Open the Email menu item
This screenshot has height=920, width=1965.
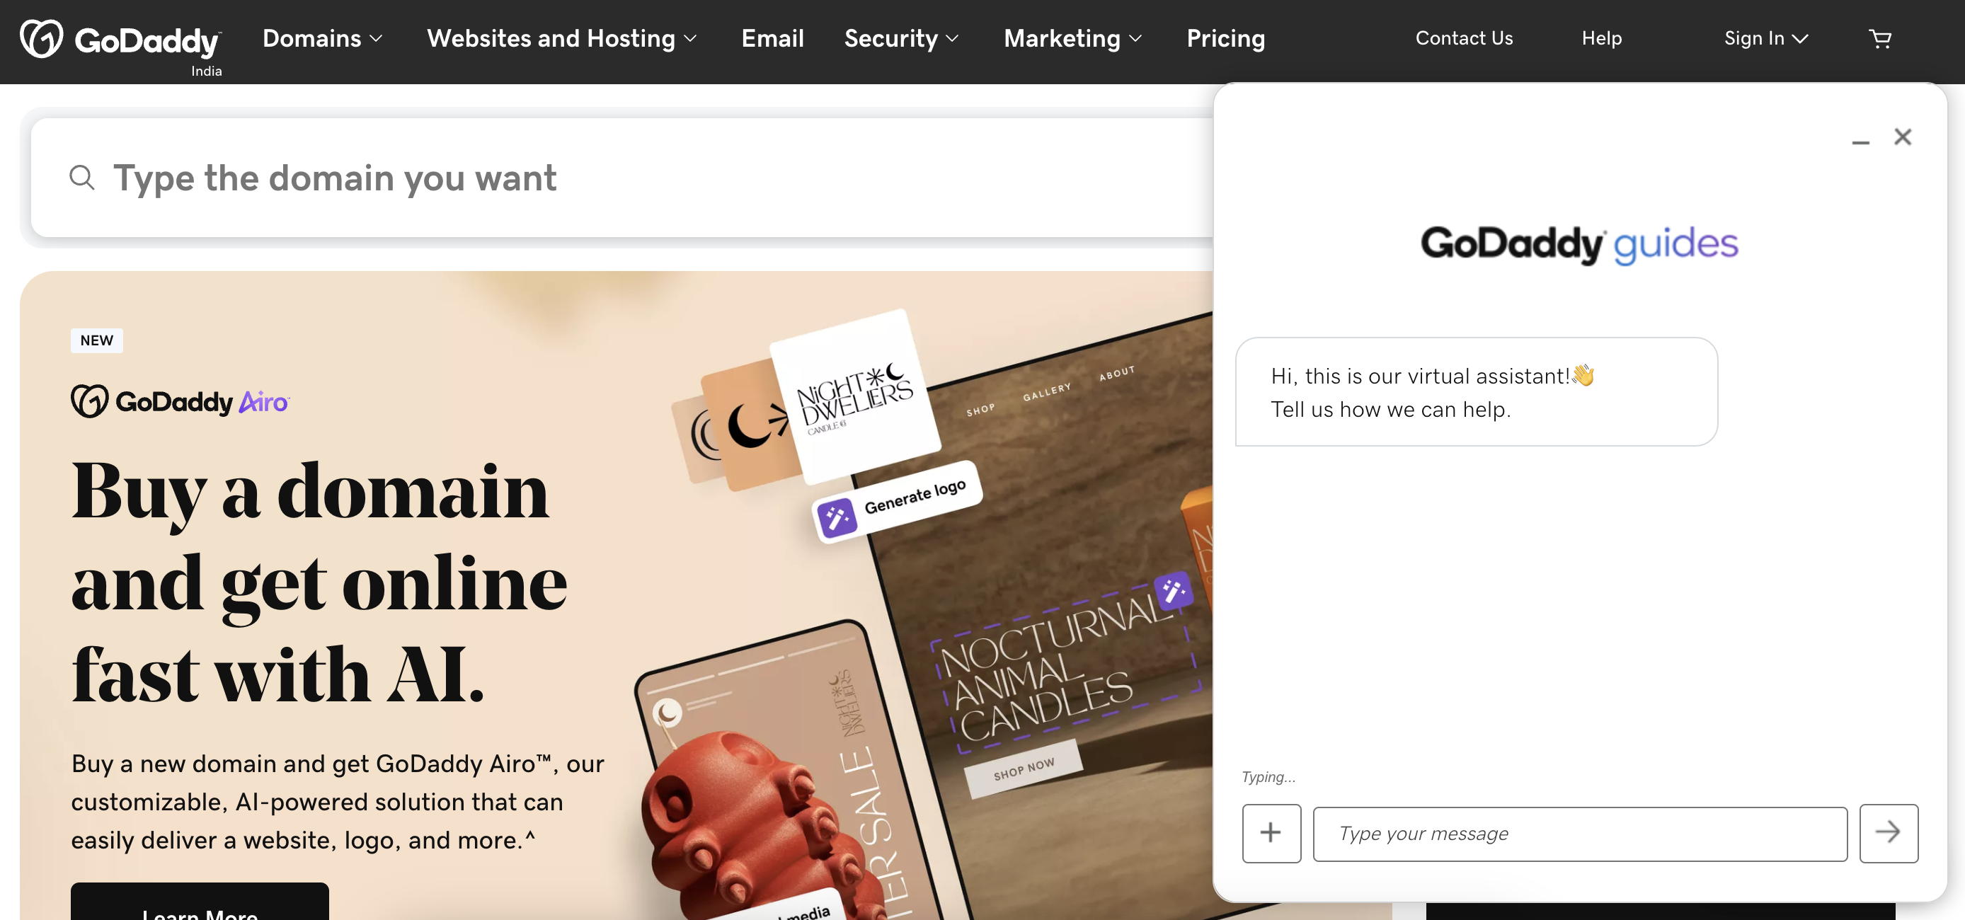pos(772,39)
